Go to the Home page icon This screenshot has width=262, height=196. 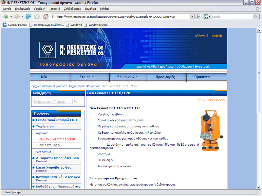pyautogui.click(x=46, y=17)
